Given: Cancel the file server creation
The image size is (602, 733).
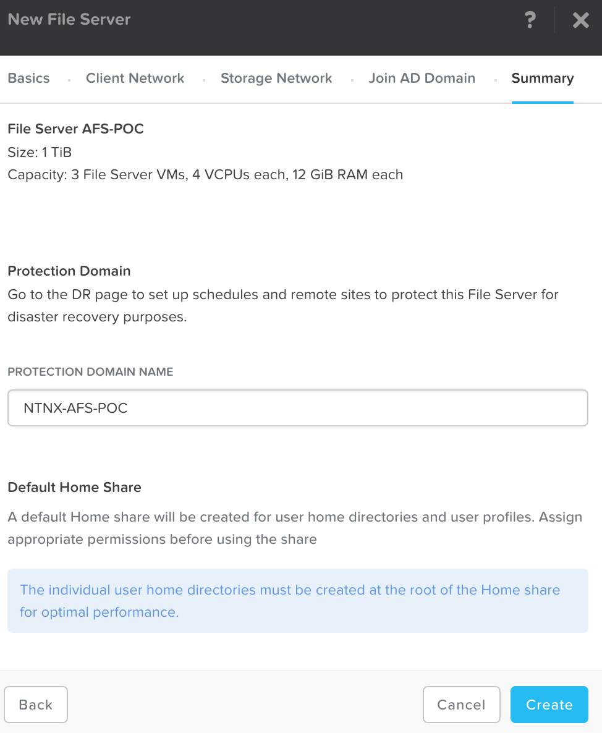Looking at the screenshot, I should (461, 705).
